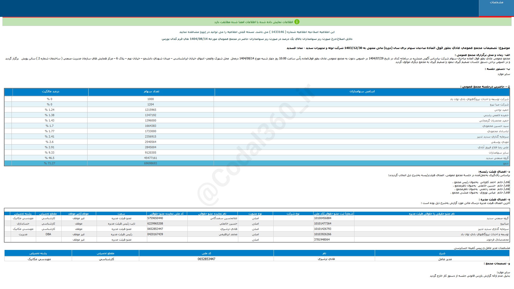Click registration number 10100456884 cell
The width and height of the screenshot is (514, 289).
[323, 218]
